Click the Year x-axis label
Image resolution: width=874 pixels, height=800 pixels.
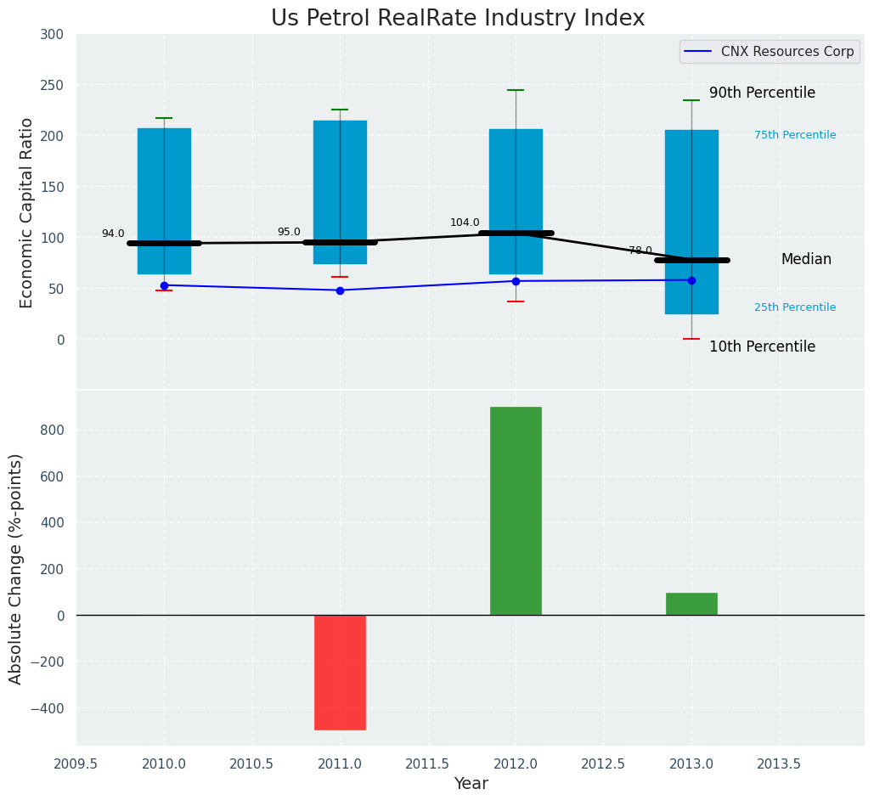point(471,784)
